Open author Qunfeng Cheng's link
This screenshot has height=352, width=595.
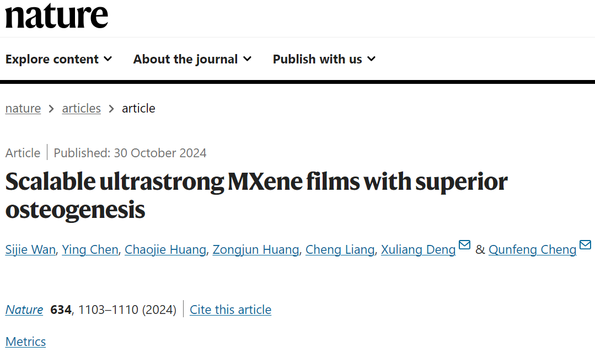point(532,249)
